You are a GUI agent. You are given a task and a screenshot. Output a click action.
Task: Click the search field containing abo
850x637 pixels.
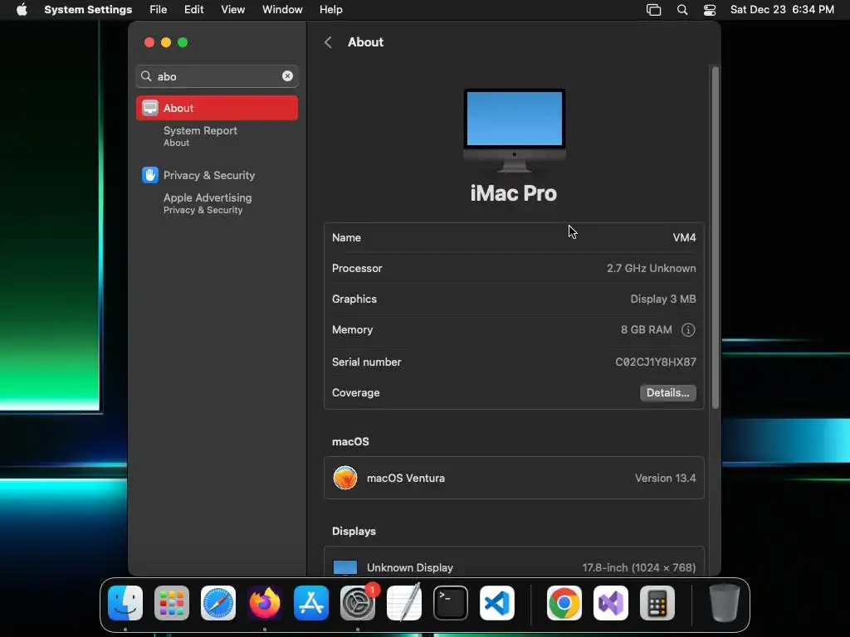click(217, 76)
